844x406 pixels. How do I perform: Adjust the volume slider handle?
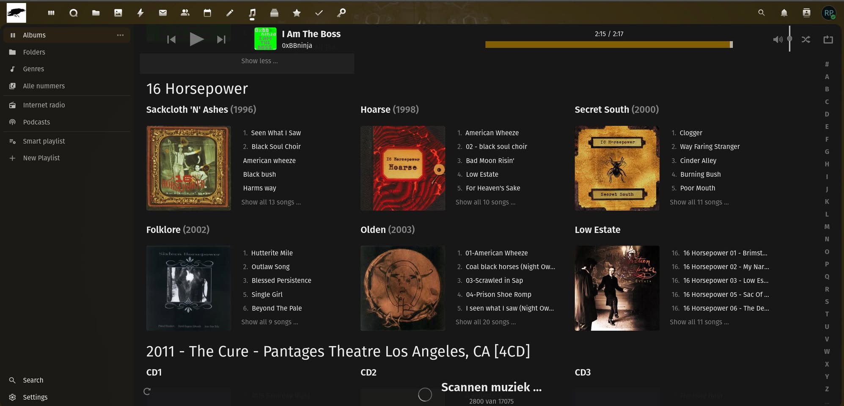click(x=789, y=39)
